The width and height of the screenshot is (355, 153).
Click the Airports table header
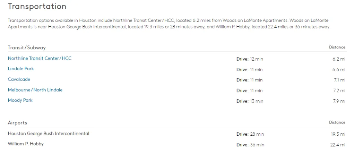click(17, 123)
